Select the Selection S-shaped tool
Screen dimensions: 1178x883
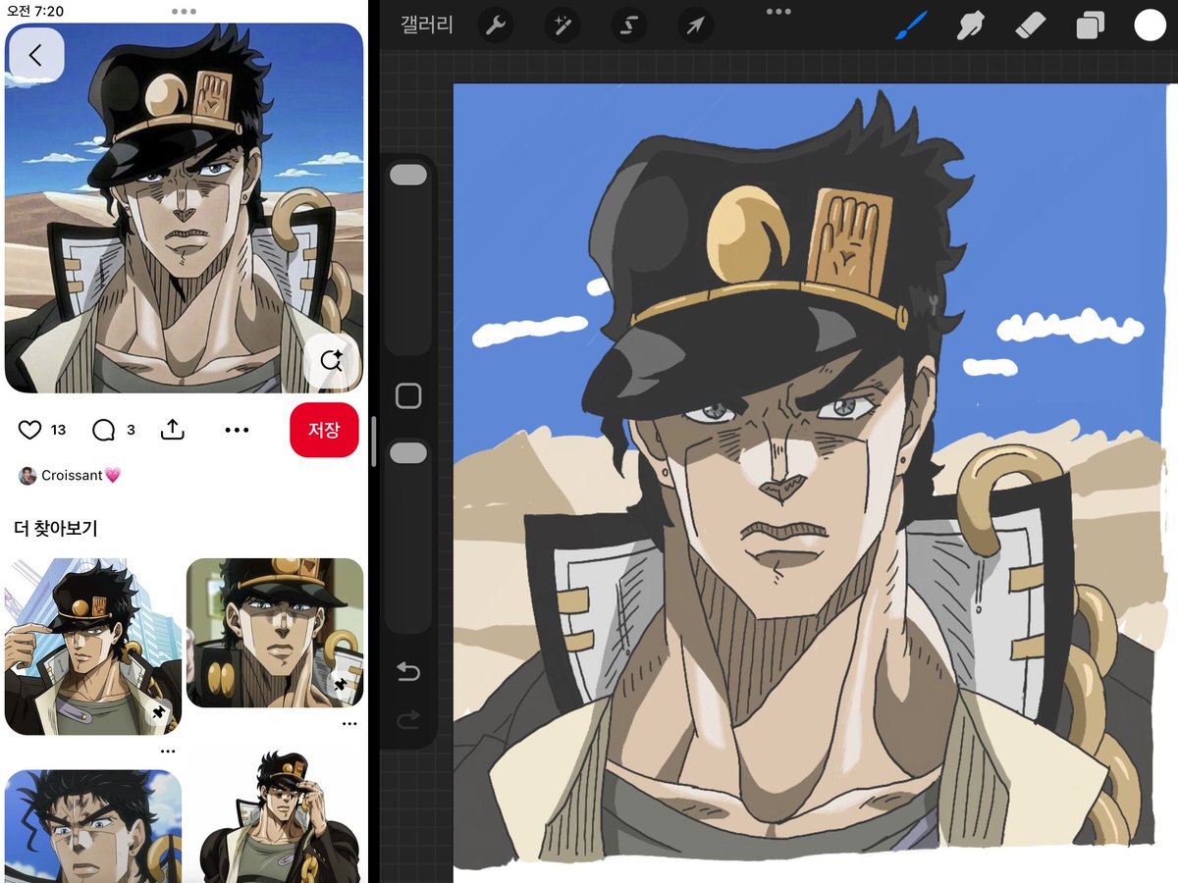tap(629, 26)
